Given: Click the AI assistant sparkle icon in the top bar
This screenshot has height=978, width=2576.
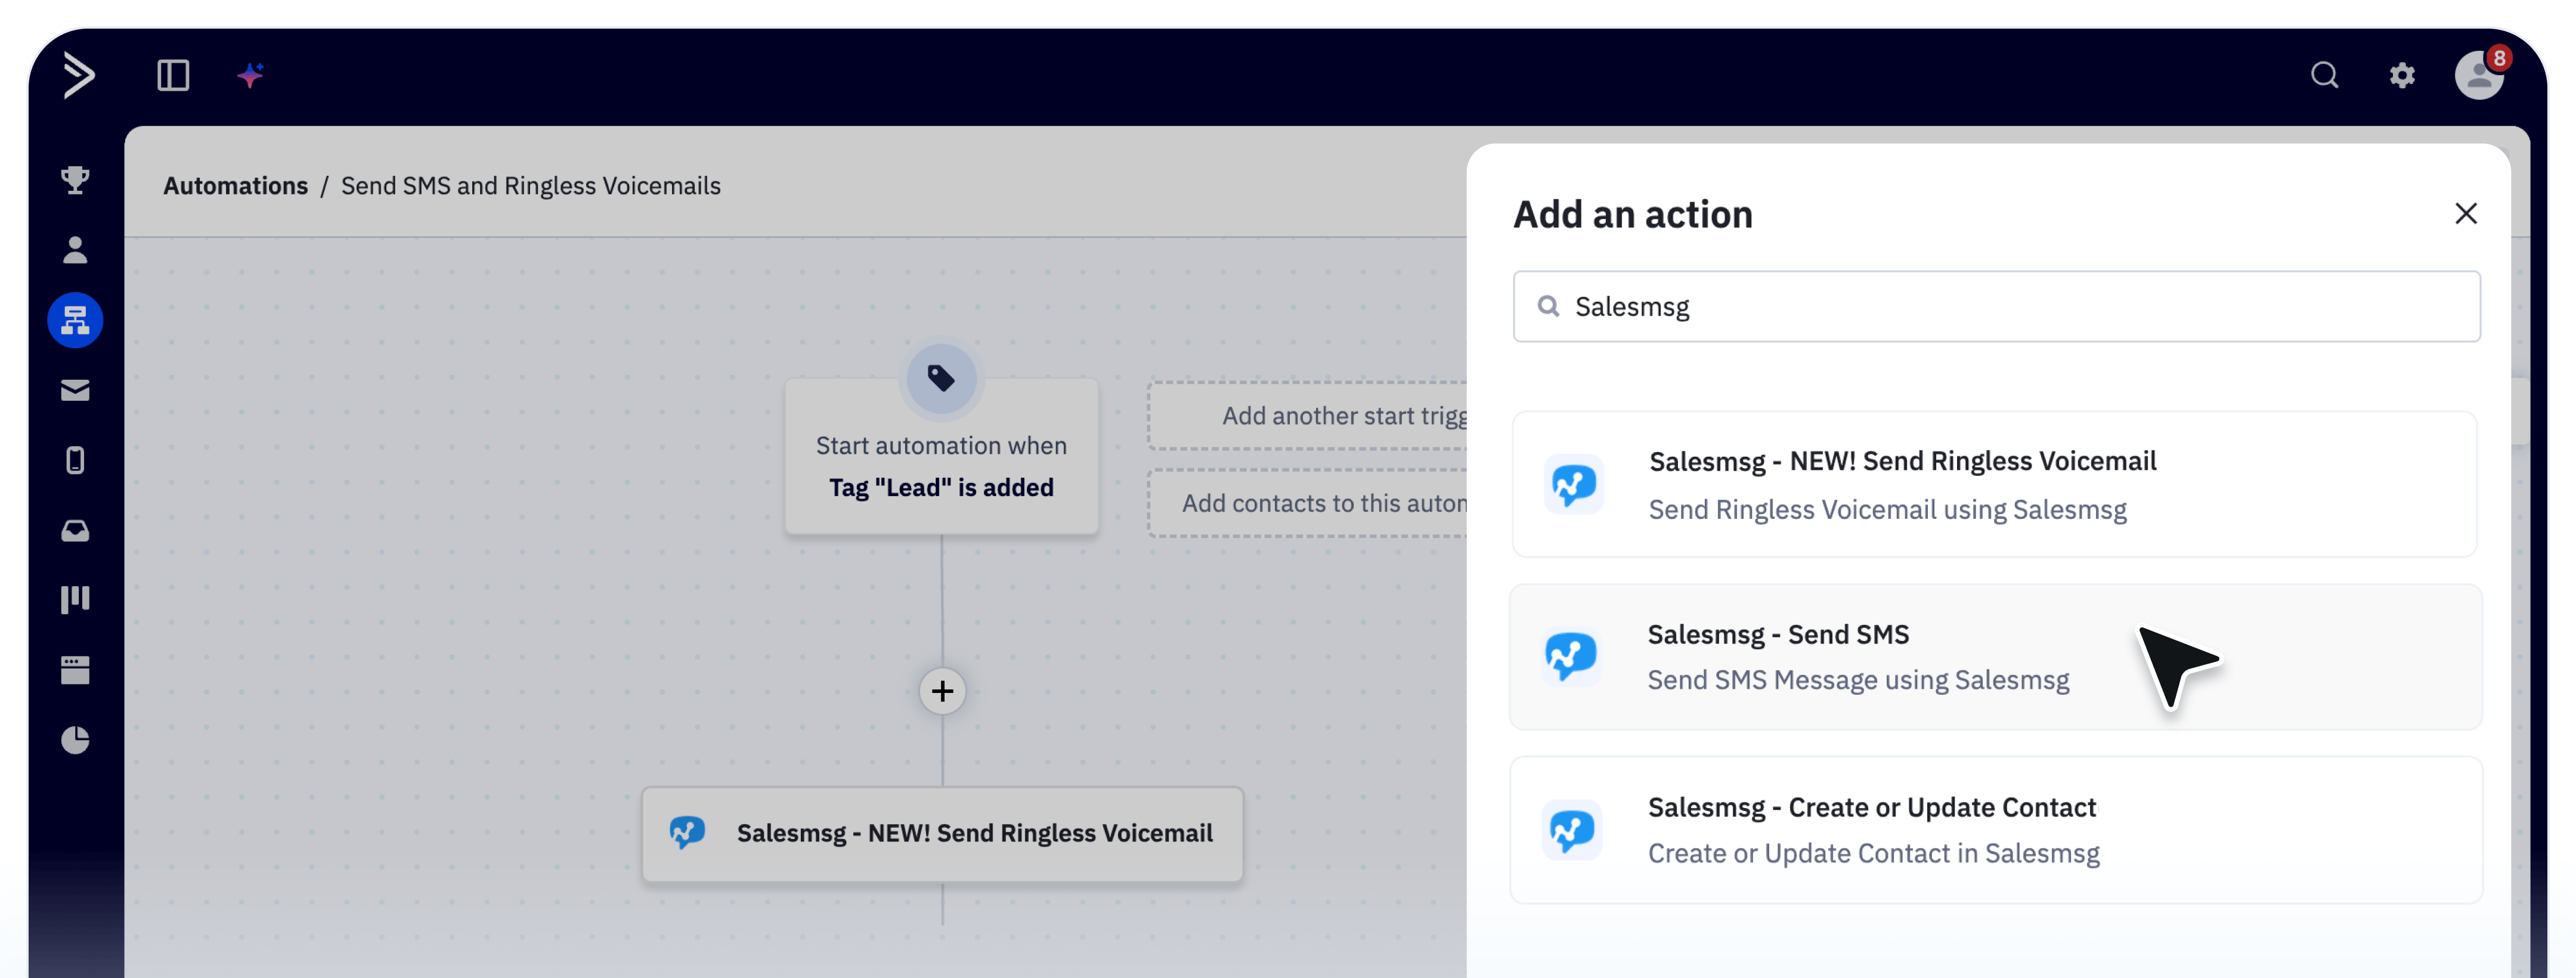Looking at the screenshot, I should click(x=250, y=74).
